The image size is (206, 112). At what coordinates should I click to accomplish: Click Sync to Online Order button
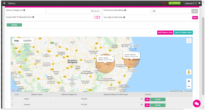(183, 32)
